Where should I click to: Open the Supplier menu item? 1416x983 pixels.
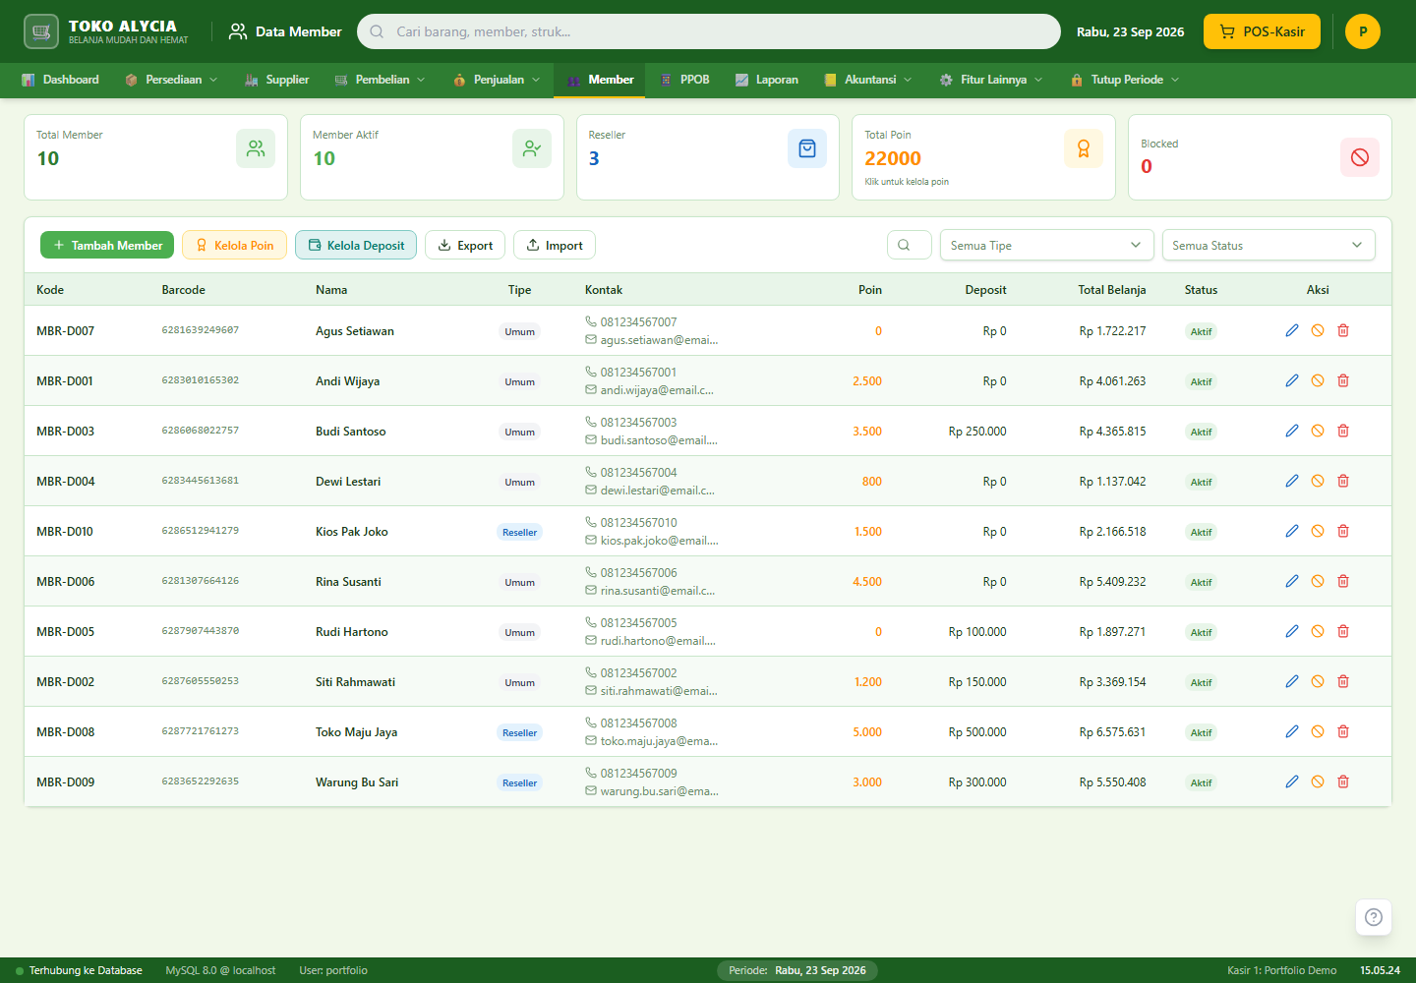[277, 80]
